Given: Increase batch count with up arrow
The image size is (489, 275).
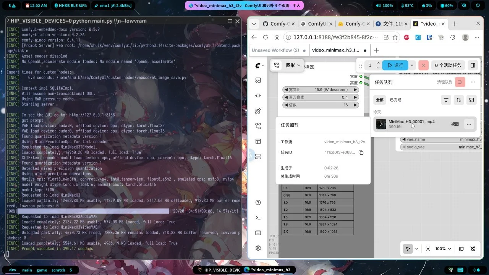Looking at the screenshot, I should (378, 63).
